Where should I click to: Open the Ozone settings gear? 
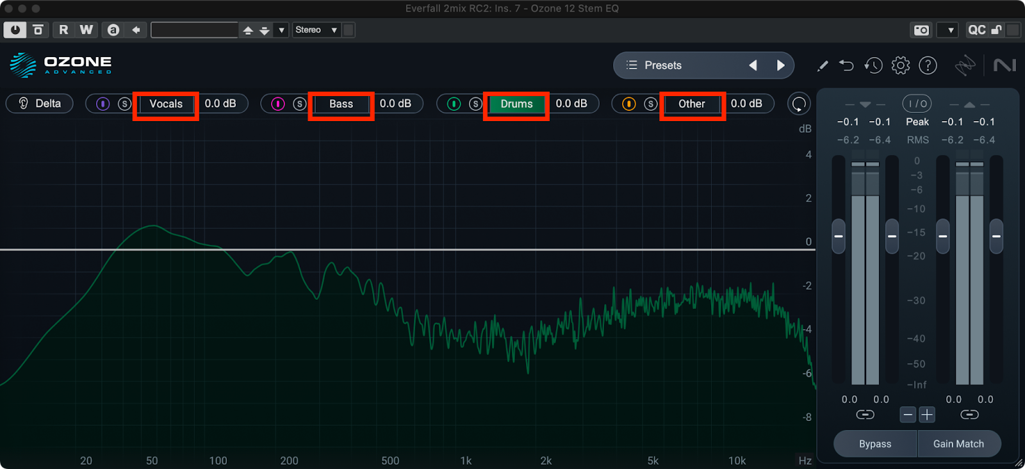pos(900,65)
